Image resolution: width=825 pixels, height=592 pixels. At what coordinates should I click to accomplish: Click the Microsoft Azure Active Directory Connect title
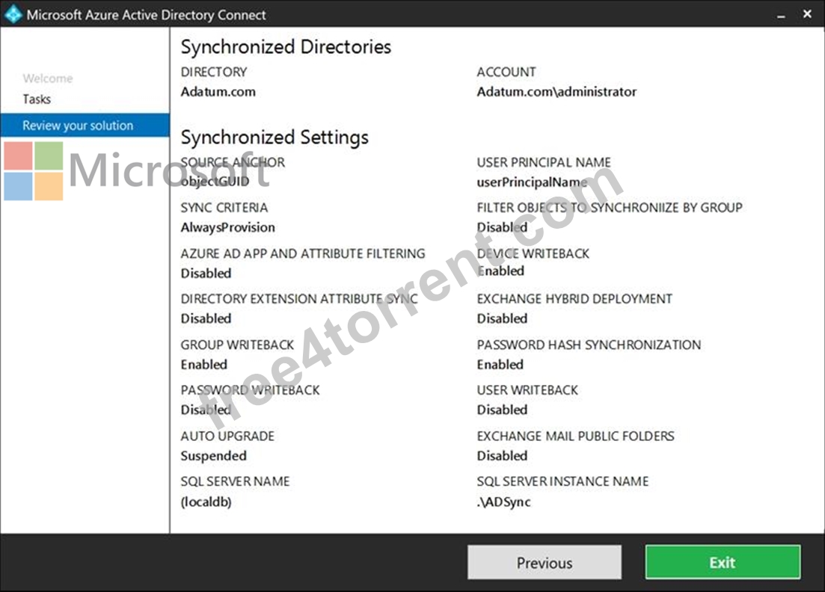click(147, 15)
